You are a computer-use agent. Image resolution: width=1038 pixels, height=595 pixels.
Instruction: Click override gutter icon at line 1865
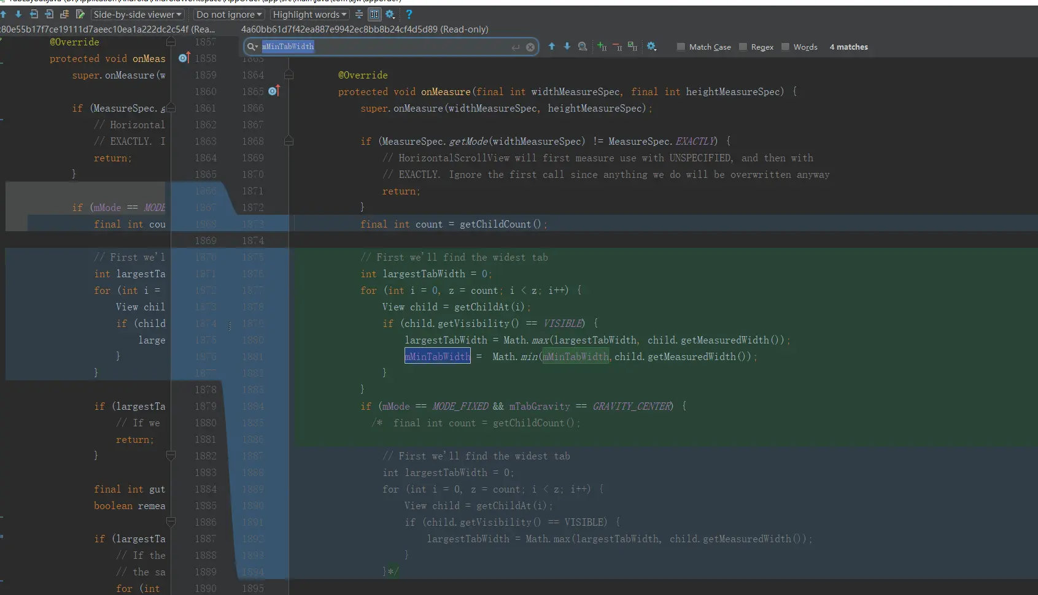274,91
